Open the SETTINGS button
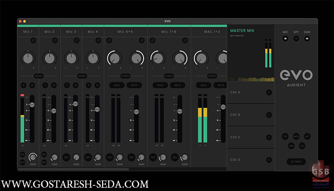The width and height of the screenshot is (334, 191). [296, 161]
